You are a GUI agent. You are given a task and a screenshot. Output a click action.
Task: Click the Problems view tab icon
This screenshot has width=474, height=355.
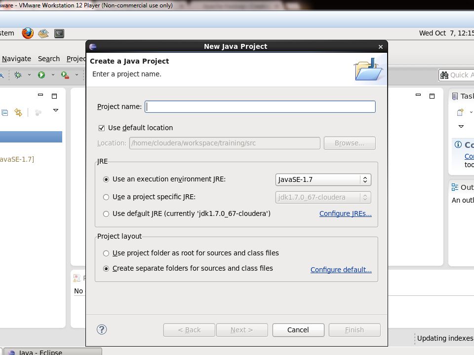point(77,278)
